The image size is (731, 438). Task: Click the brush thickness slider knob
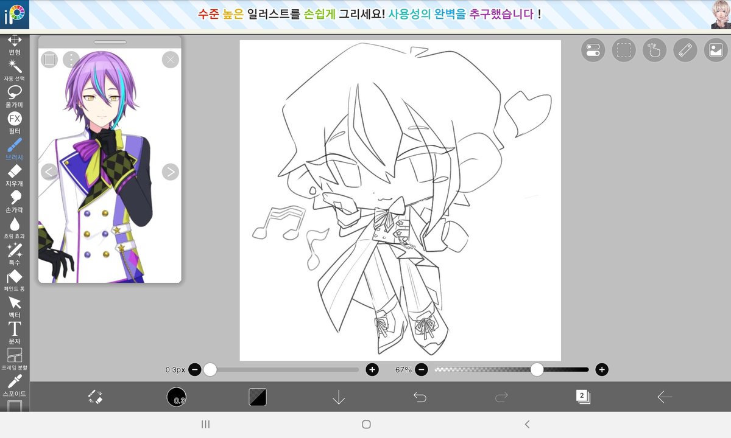[210, 369]
